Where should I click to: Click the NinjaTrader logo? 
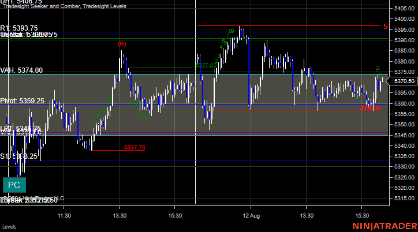385,226
